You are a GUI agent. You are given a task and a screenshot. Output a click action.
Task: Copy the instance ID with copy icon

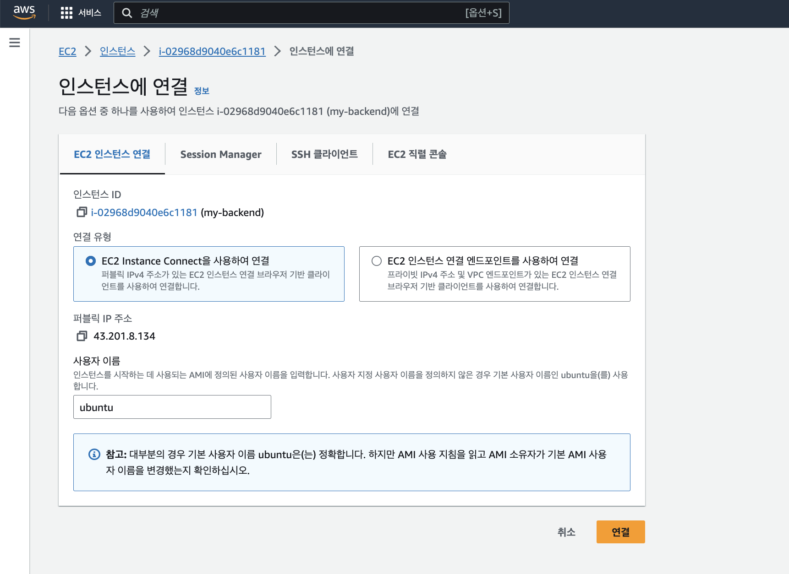(x=82, y=212)
